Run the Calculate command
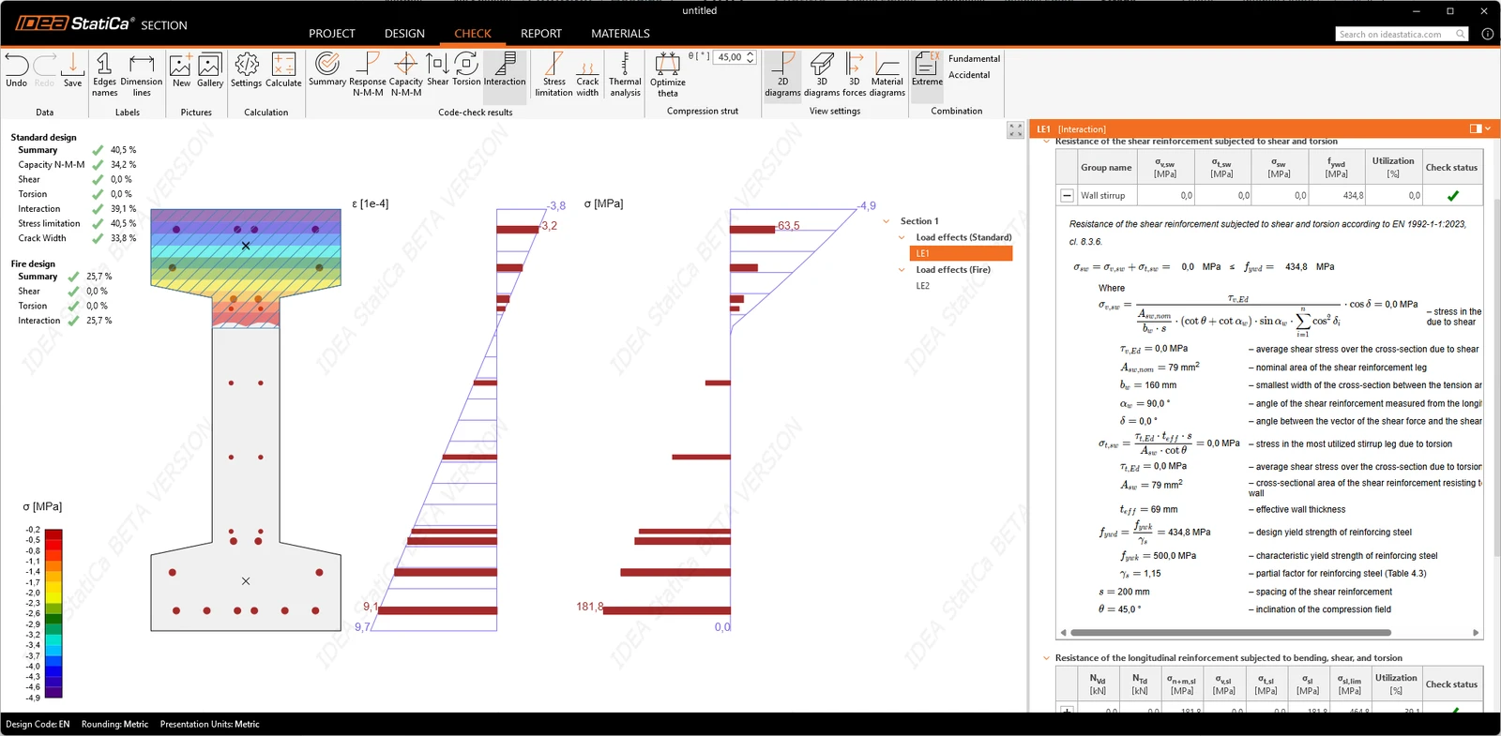1501x736 pixels. [x=283, y=70]
